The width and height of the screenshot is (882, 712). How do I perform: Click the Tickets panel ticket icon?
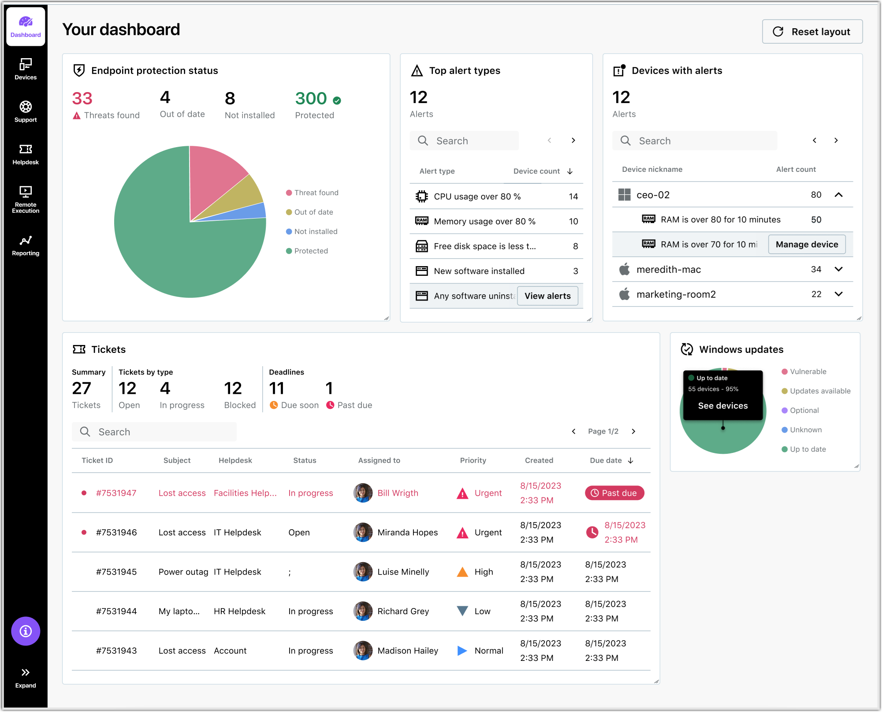79,349
